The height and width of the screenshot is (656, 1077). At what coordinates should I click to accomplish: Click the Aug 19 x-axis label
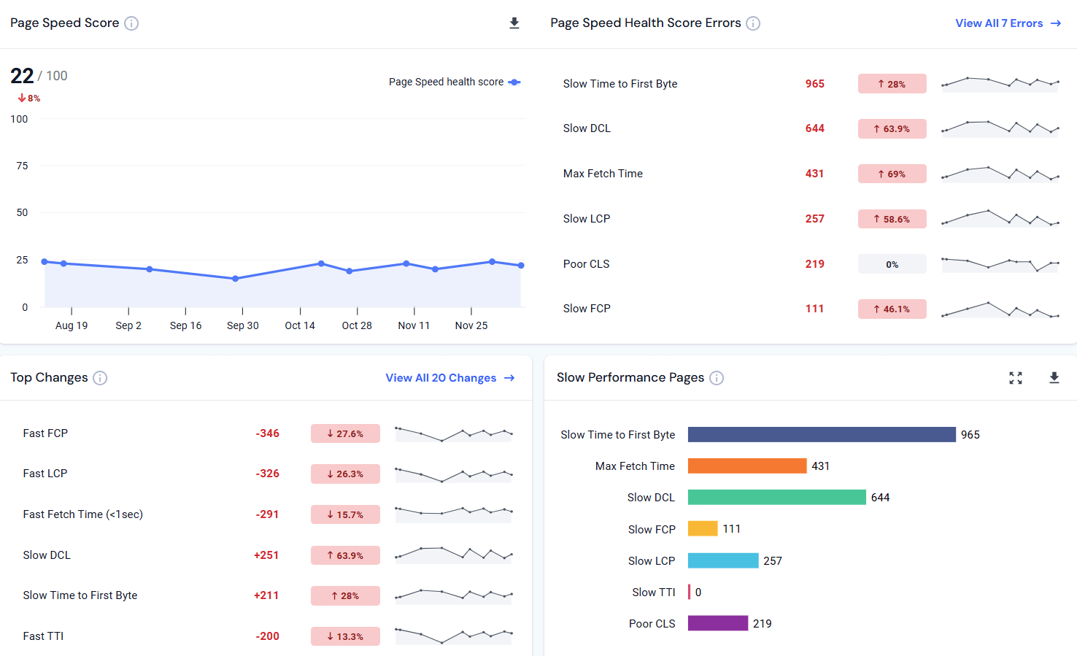click(x=72, y=325)
